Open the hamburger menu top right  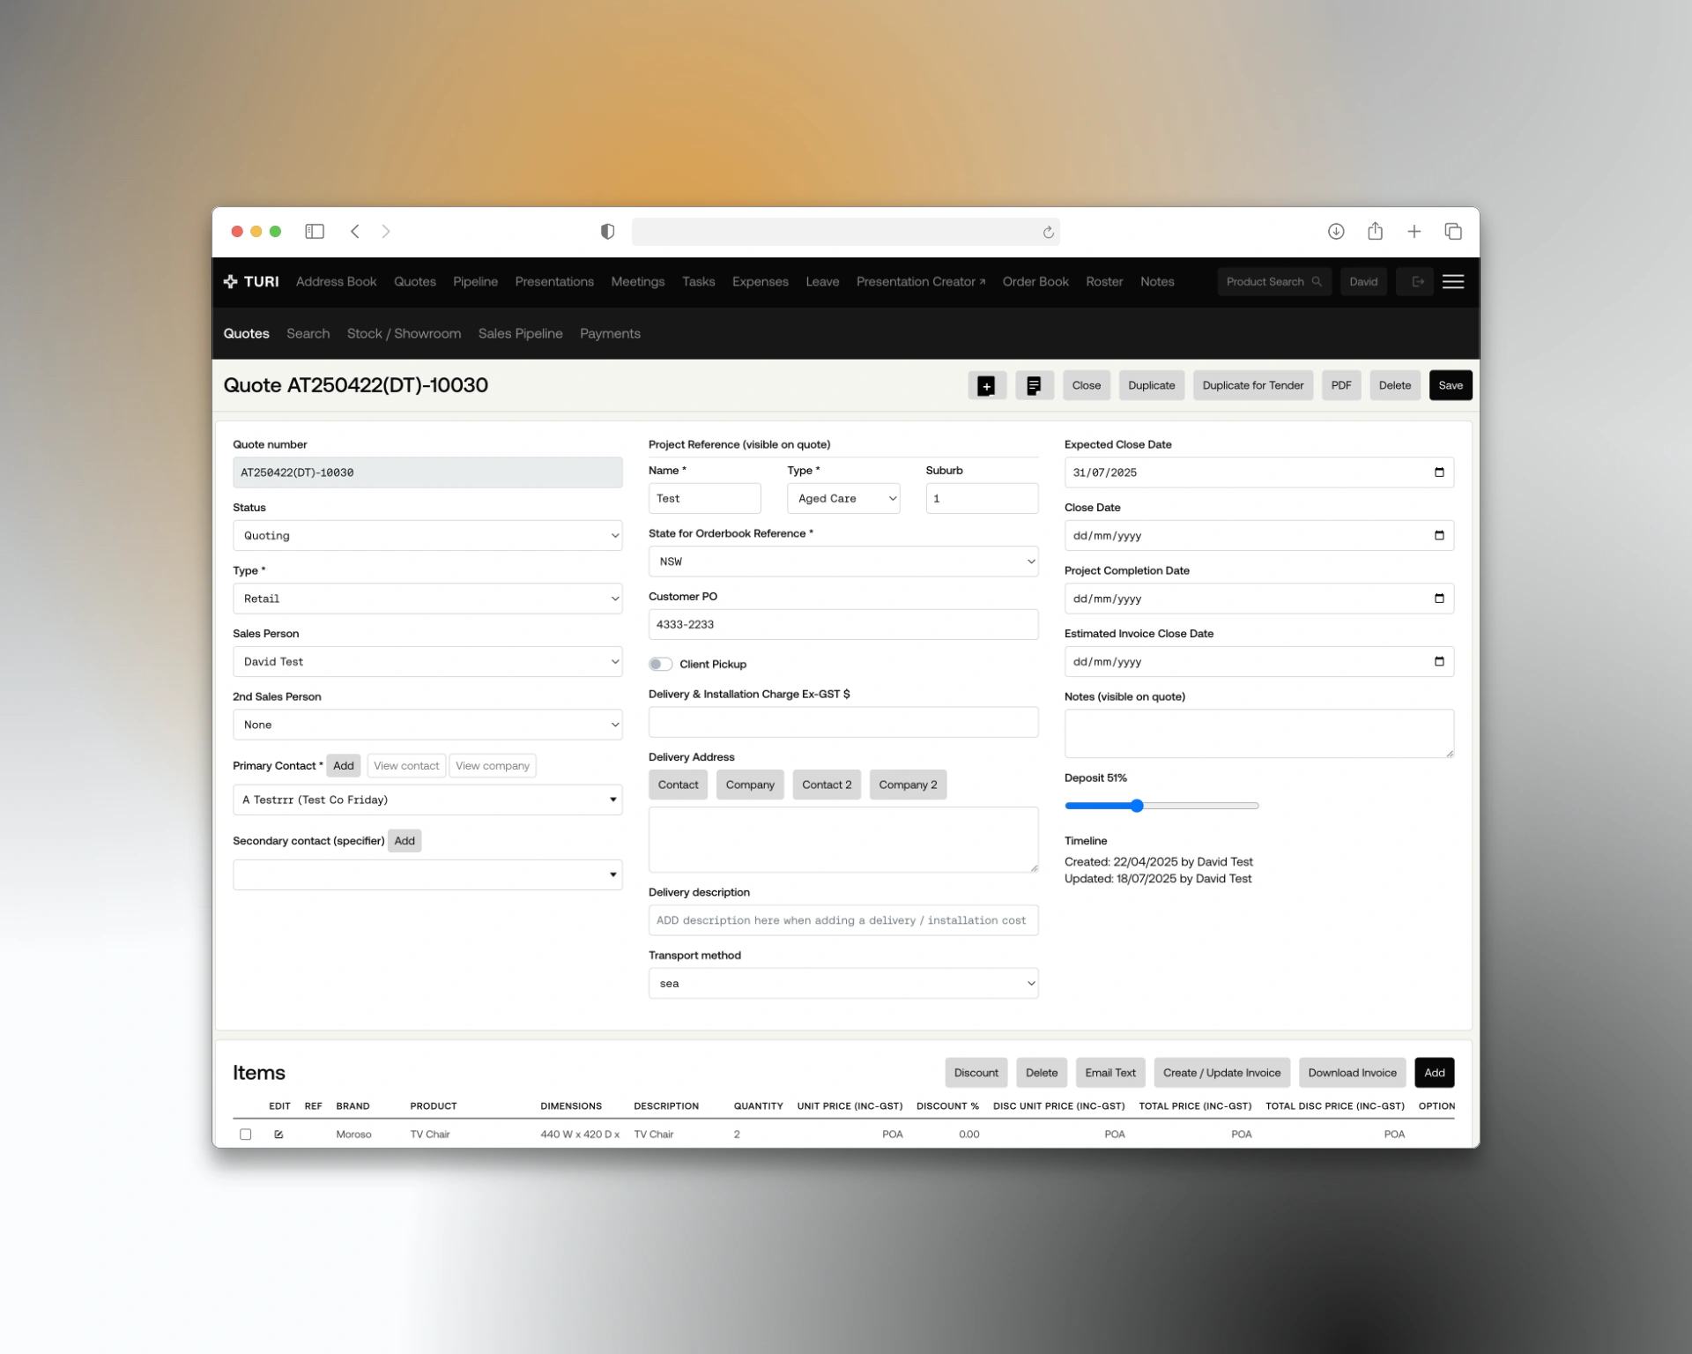coord(1453,281)
